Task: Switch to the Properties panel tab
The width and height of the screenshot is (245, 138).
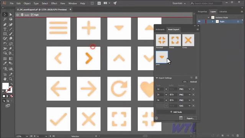Action: tap(203, 11)
